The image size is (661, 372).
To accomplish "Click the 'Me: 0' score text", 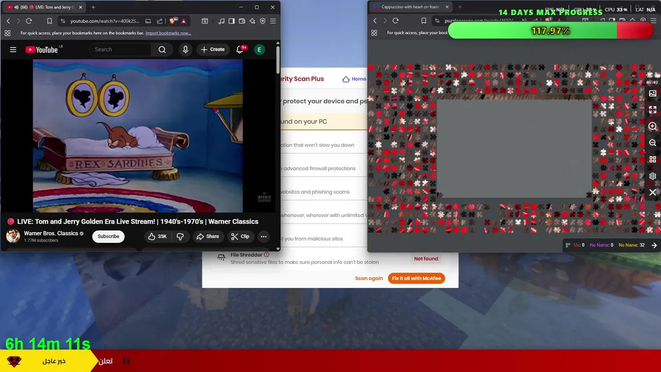I will 579,245.
